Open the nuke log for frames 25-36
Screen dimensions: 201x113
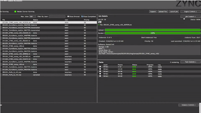tap(160, 71)
